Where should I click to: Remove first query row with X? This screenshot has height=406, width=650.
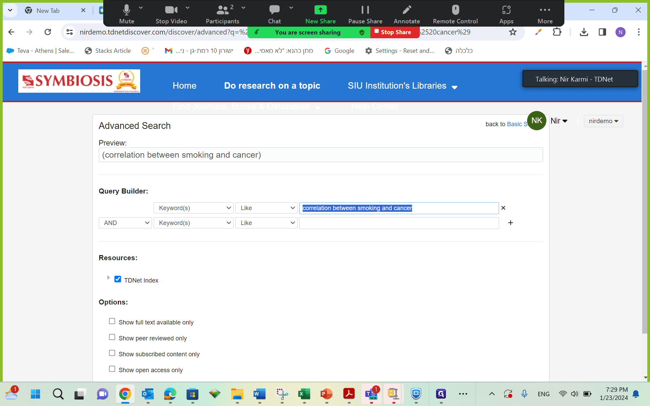tap(503, 208)
